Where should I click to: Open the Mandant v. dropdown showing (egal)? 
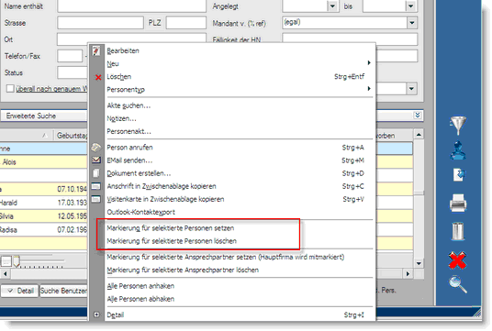(x=412, y=23)
